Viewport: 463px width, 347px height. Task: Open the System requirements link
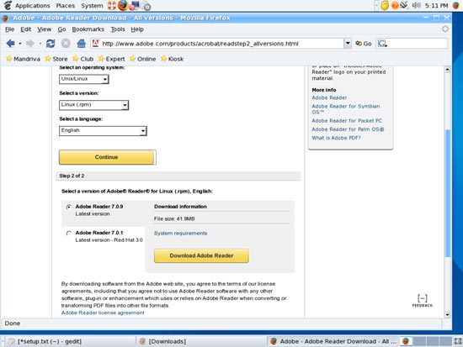180,234
